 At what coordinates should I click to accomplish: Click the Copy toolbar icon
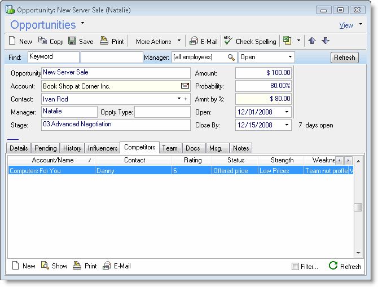(43, 41)
